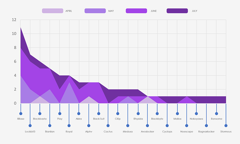Image resolution: width=240 pixels, height=144 pixels.
Task: Click the blue marker dot above Bianlian
Action: pyautogui.click(x=50, y=126)
